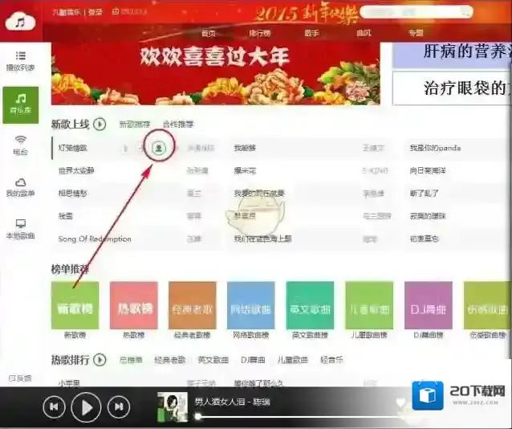This screenshot has height=429, width=512.
Task: Open the 儿童歌曲 green chart tile
Action: (x=369, y=305)
